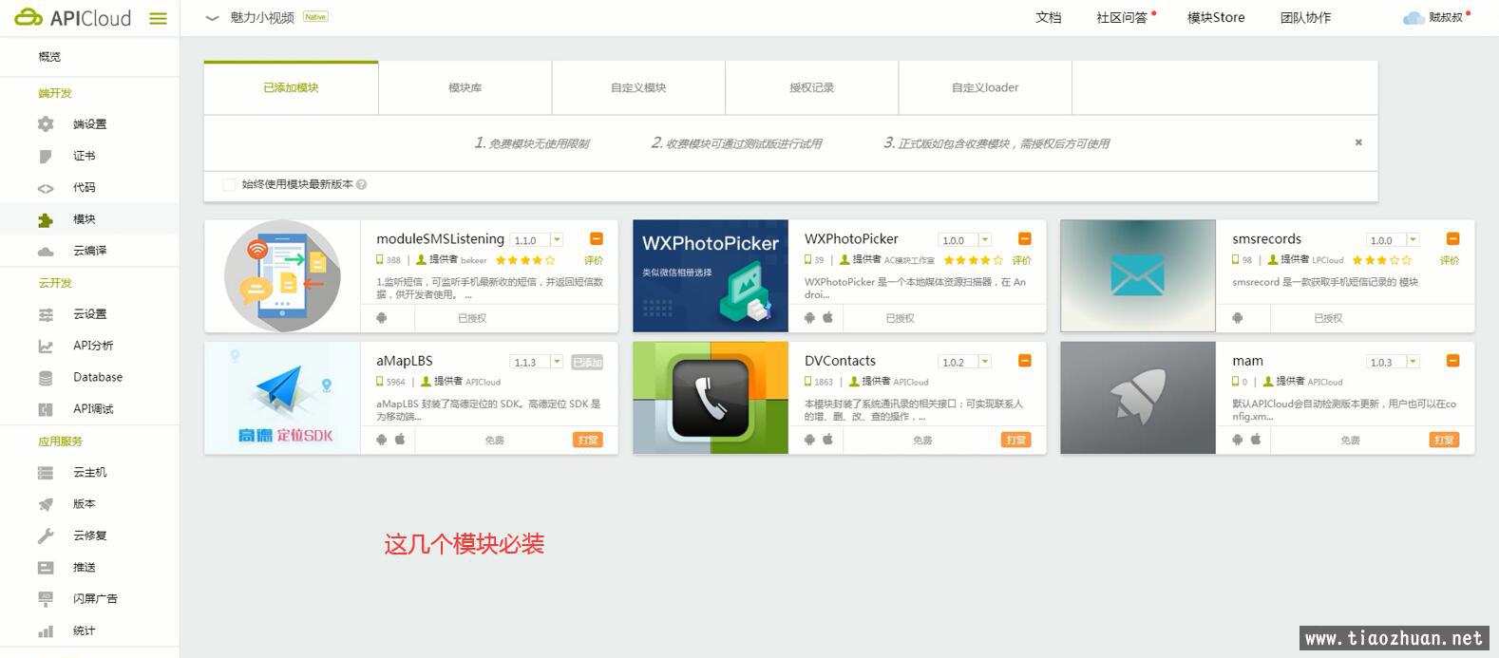
Task: Remove smsrecords with orange minus icon
Action: point(1452,239)
